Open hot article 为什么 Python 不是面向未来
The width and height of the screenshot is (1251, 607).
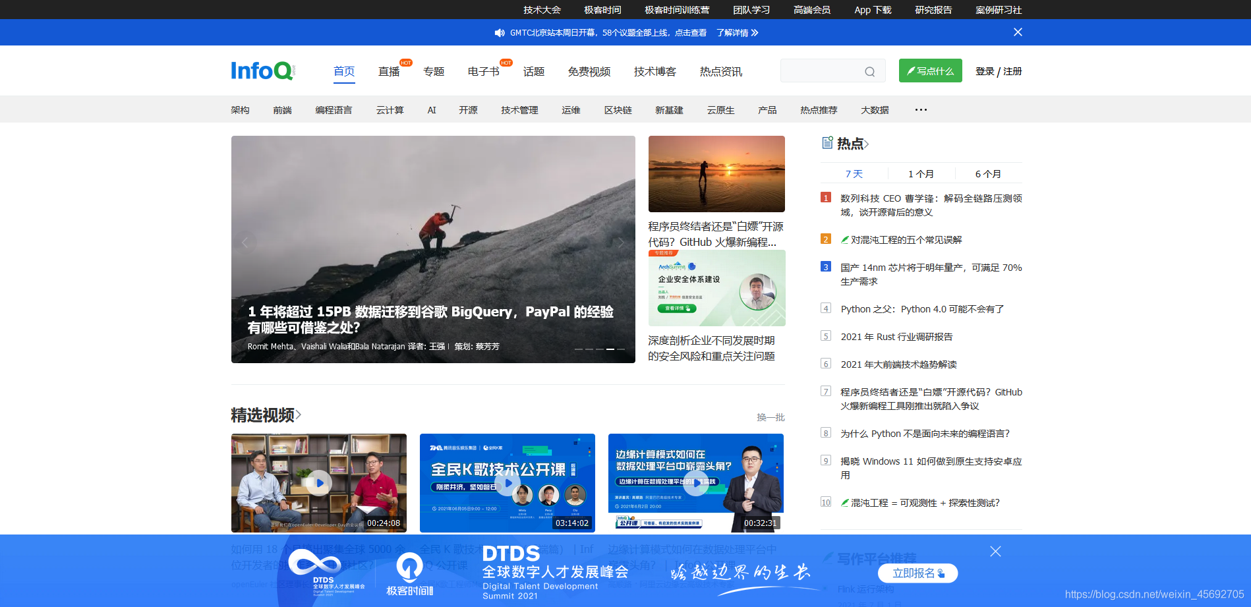[x=925, y=434]
